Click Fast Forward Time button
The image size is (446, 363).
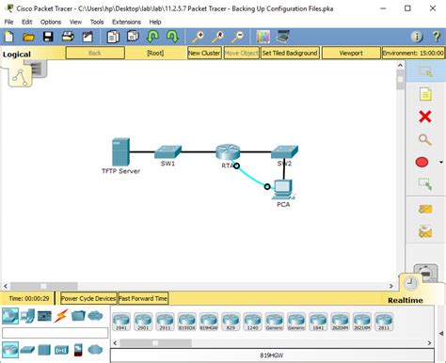click(143, 298)
